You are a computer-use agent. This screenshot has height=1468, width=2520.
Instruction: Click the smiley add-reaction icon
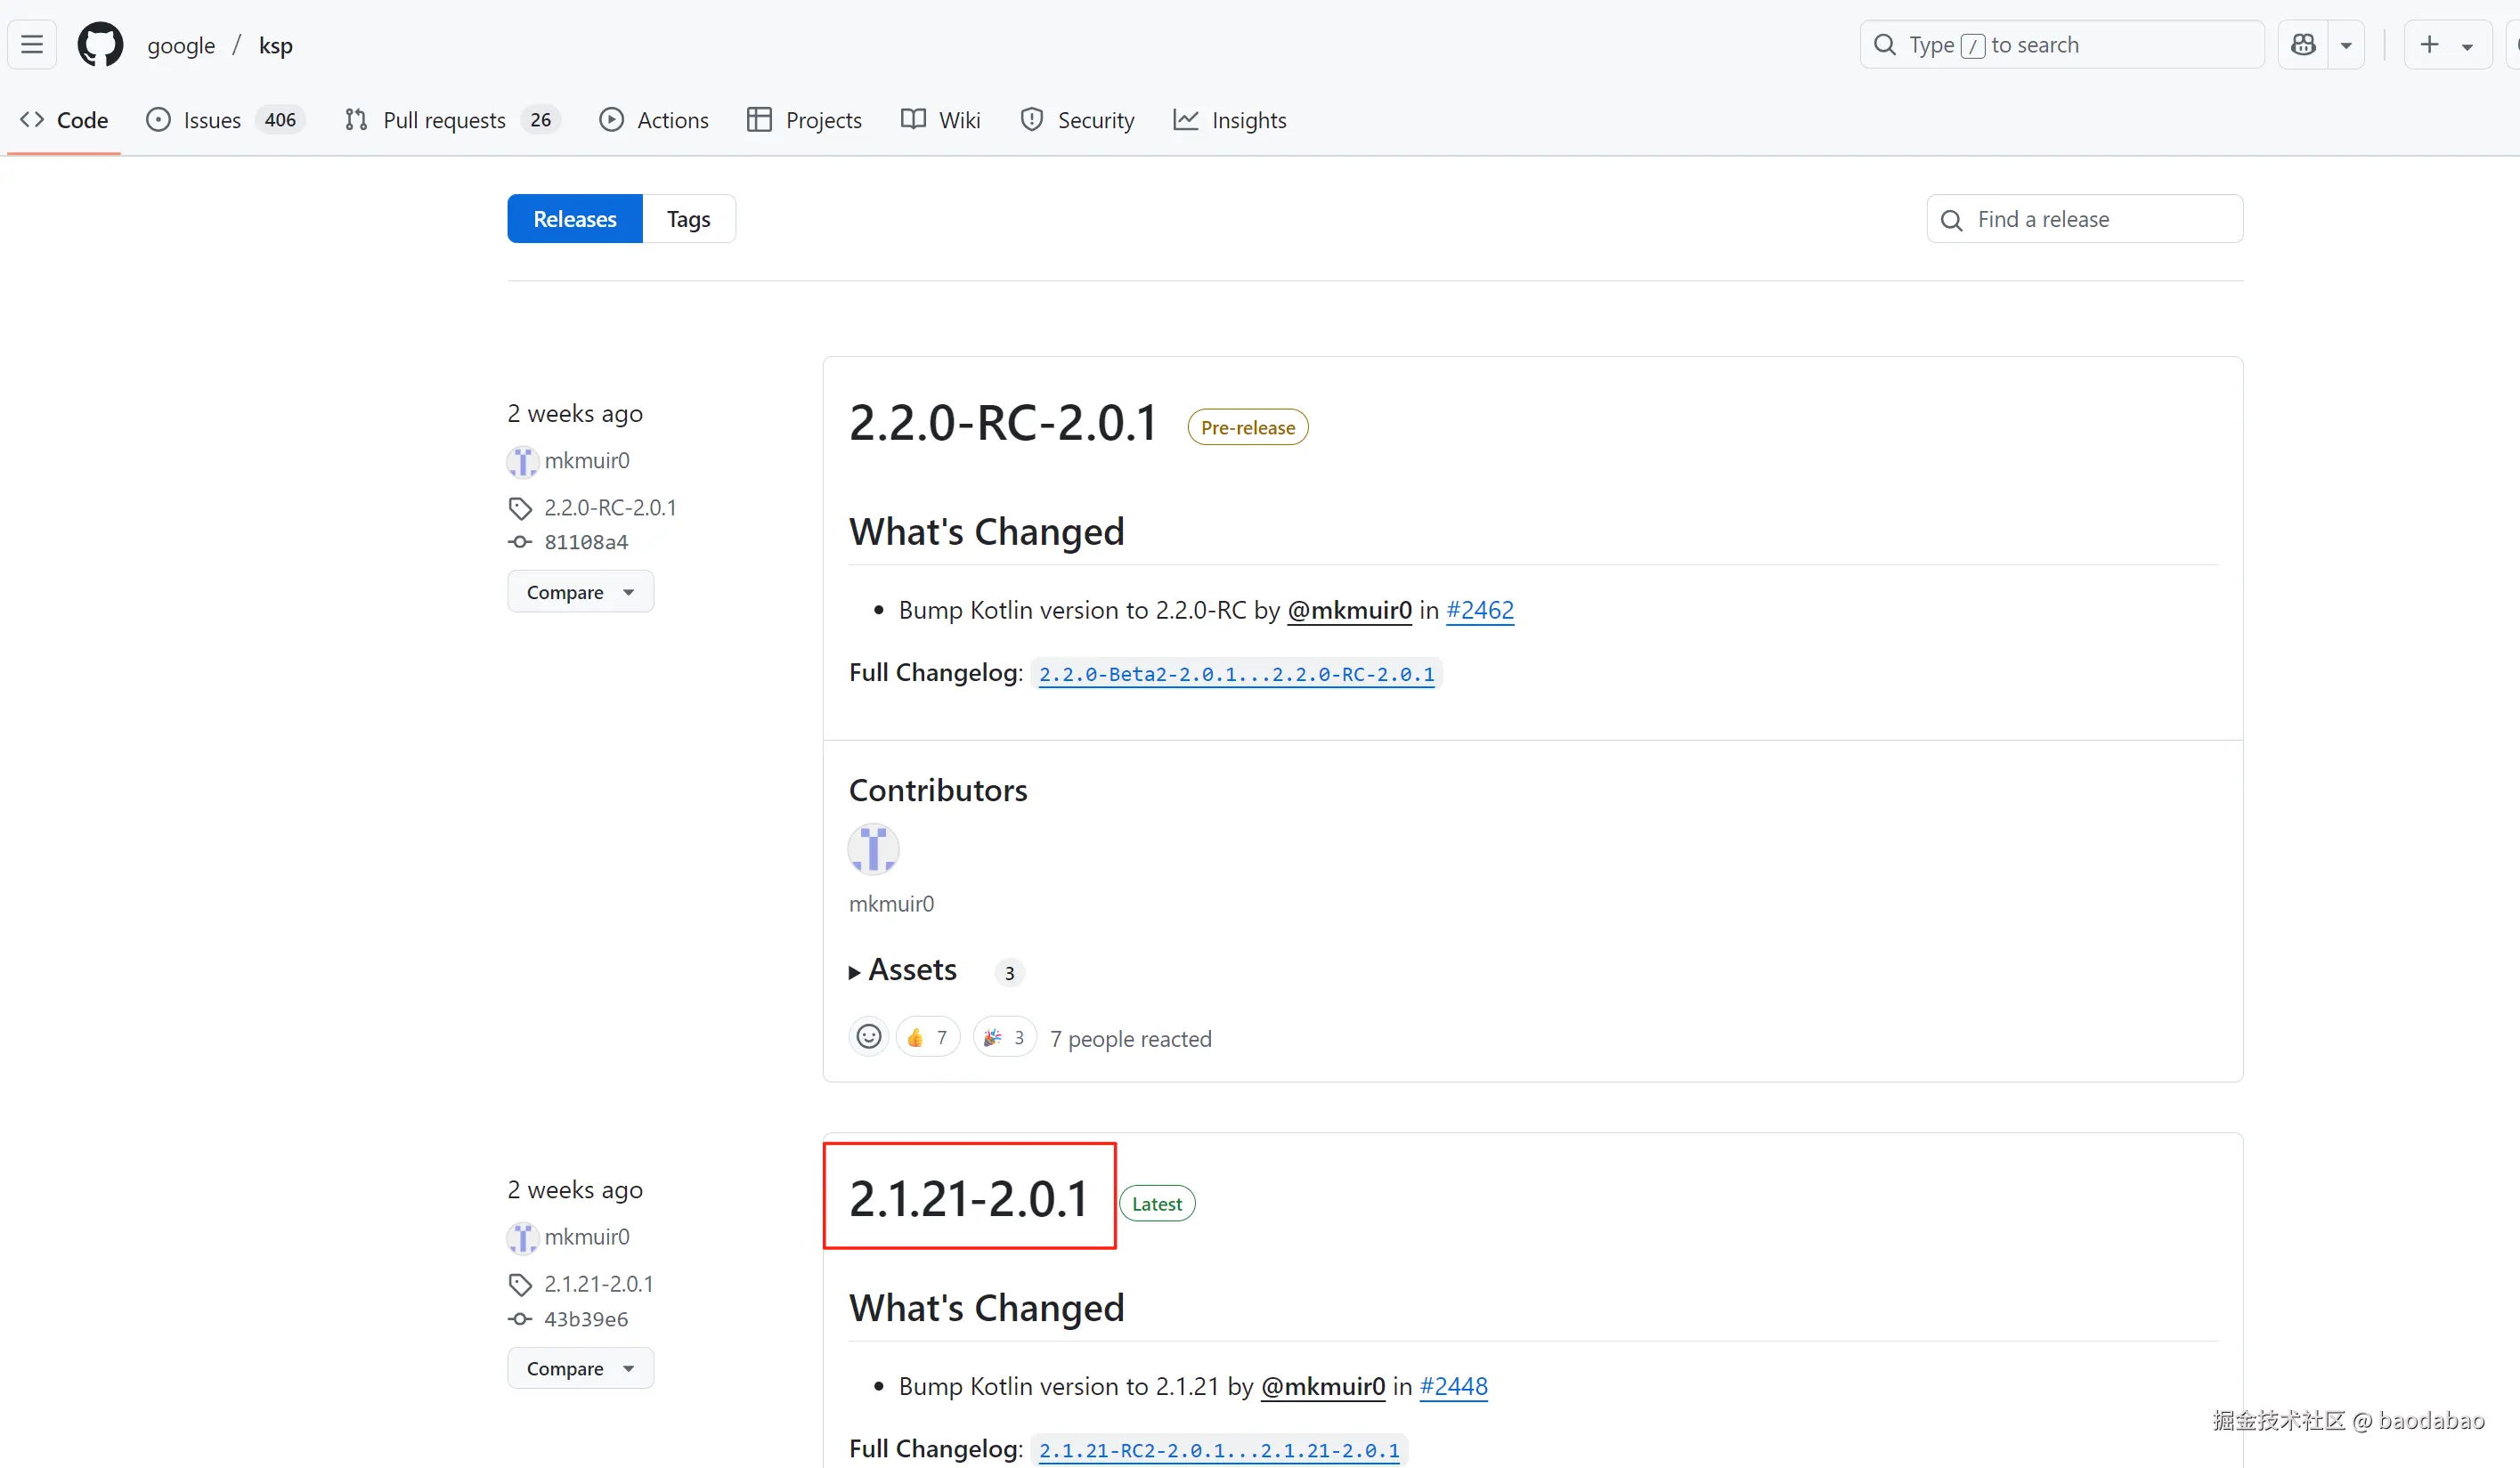point(868,1037)
